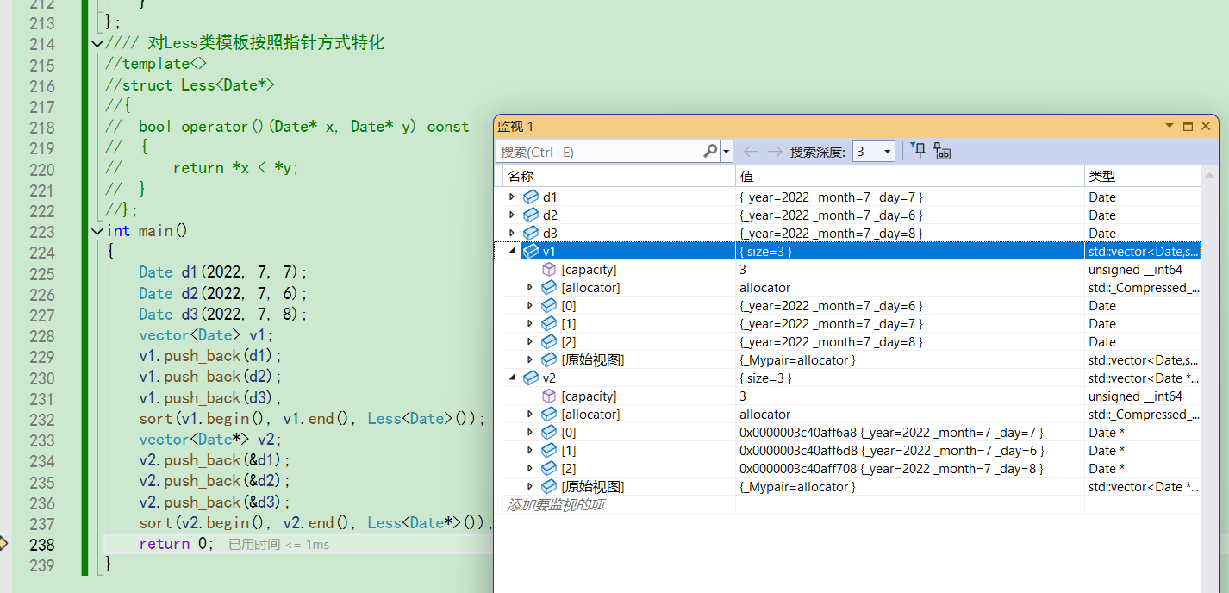Expand v2's [allocator] node

[x=530, y=414]
